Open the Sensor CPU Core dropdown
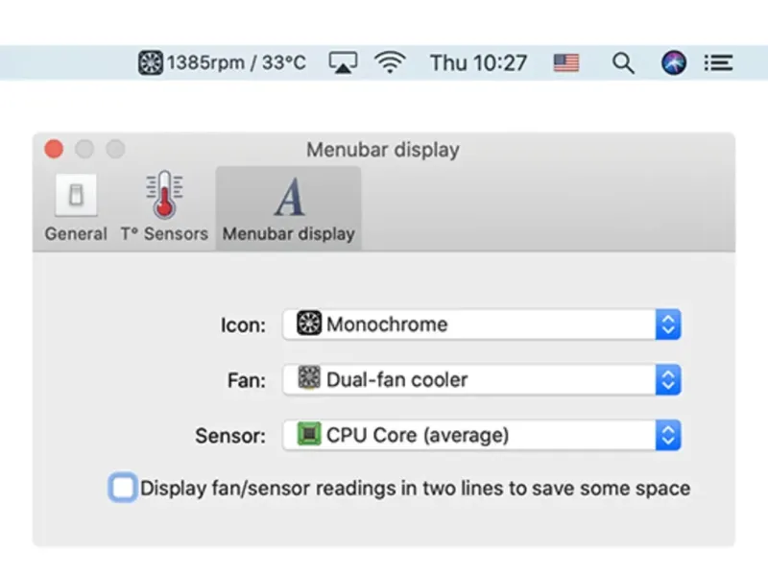Image resolution: width=768 pixels, height=576 pixels. pyautogui.click(x=482, y=435)
